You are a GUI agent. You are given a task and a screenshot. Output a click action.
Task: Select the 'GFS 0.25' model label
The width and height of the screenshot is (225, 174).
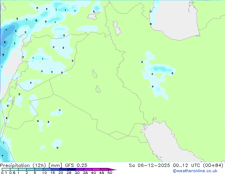point(76,165)
